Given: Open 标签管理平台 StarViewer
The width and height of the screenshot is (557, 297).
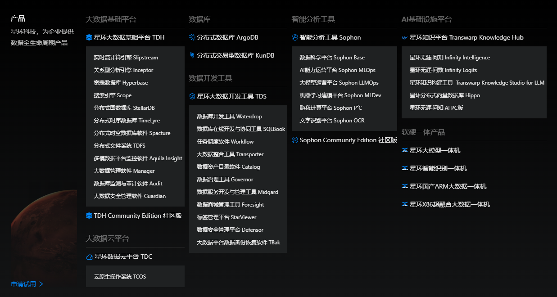Looking at the screenshot, I should 226,217.
